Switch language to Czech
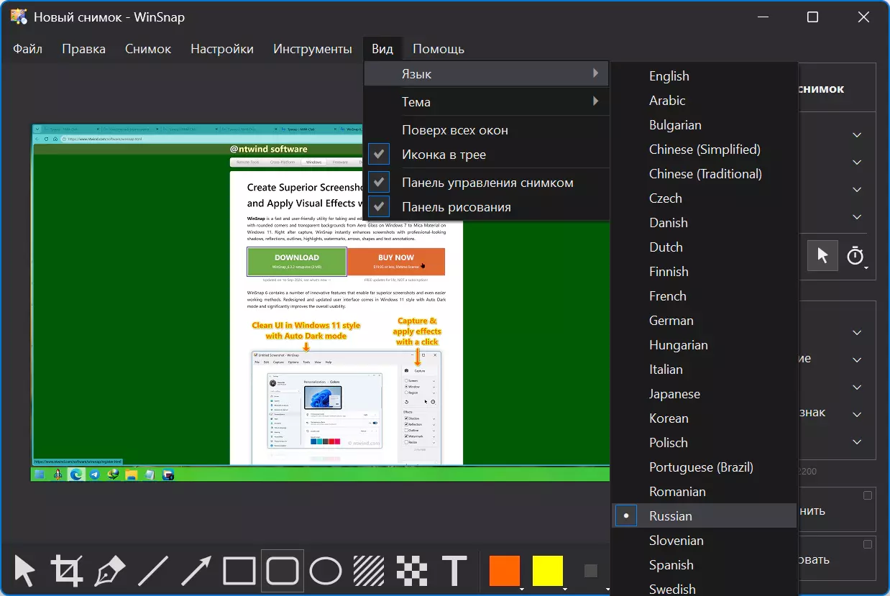The height and width of the screenshot is (596, 890). coord(705,198)
